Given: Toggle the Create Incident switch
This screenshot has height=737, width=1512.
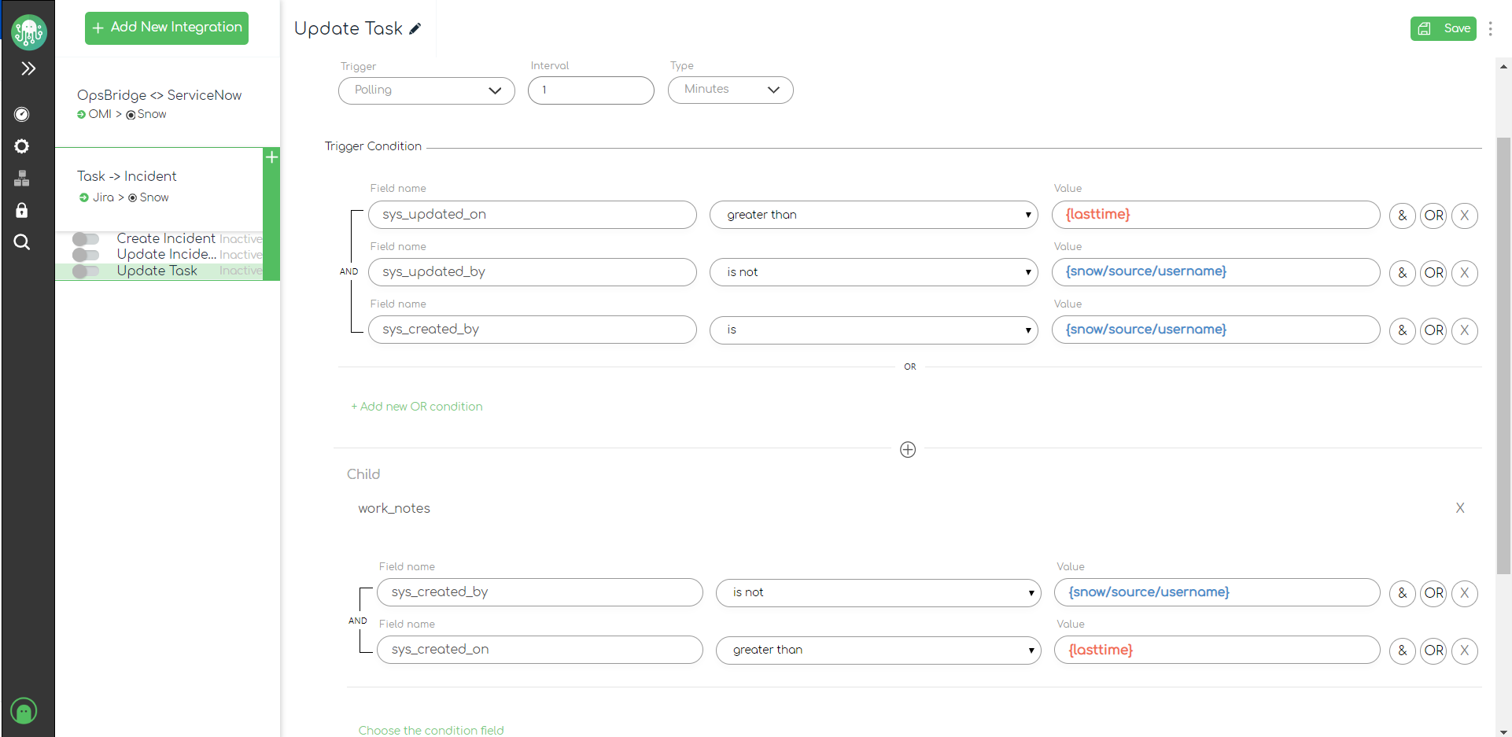Looking at the screenshot, I should 86,238.
